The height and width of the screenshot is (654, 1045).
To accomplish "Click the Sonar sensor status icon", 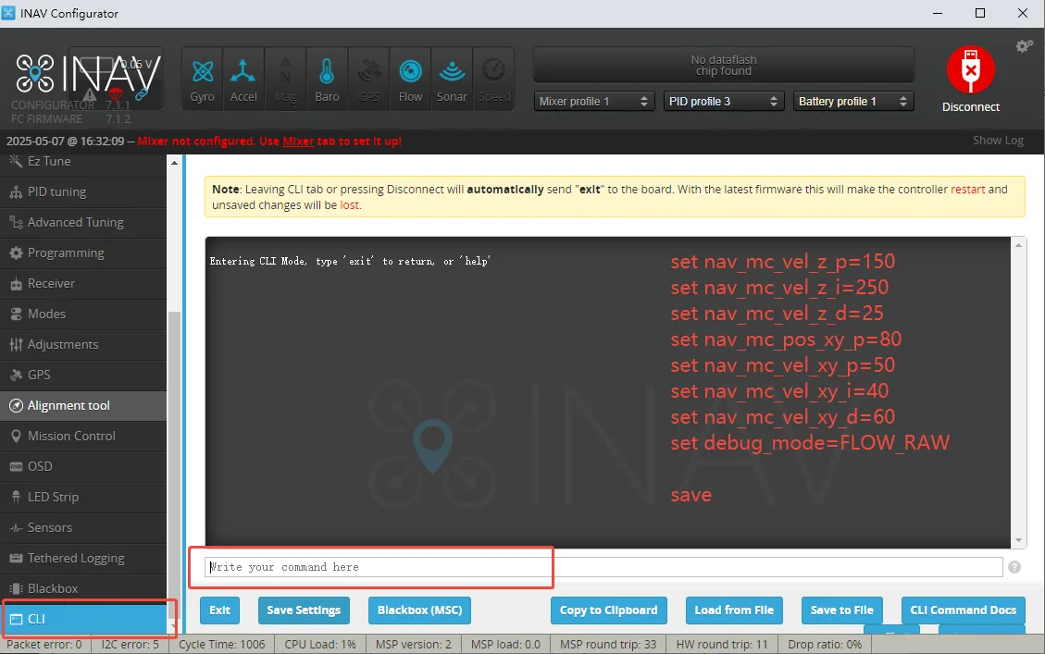I will [x=452, y=80].
